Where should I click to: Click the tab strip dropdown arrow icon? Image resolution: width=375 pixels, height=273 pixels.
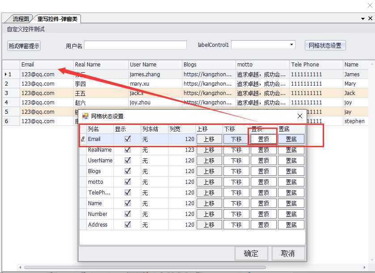click(x=363, y=19)
